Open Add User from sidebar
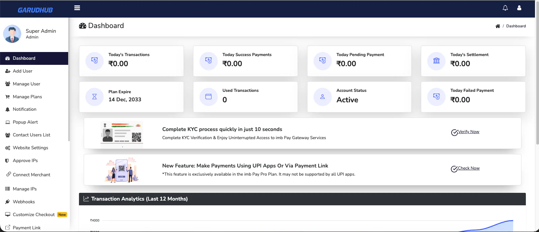The image size is (539, 232). [x=23, y=71]
